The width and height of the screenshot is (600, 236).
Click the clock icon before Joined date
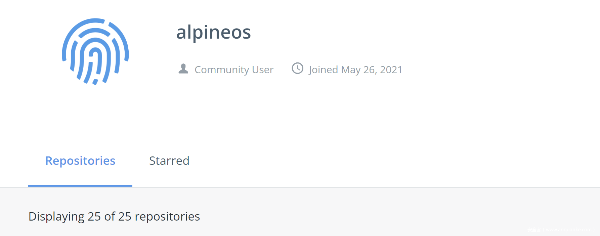click(x=297, y=68)
